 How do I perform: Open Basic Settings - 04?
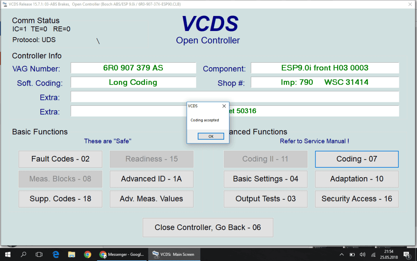point(265,179)
